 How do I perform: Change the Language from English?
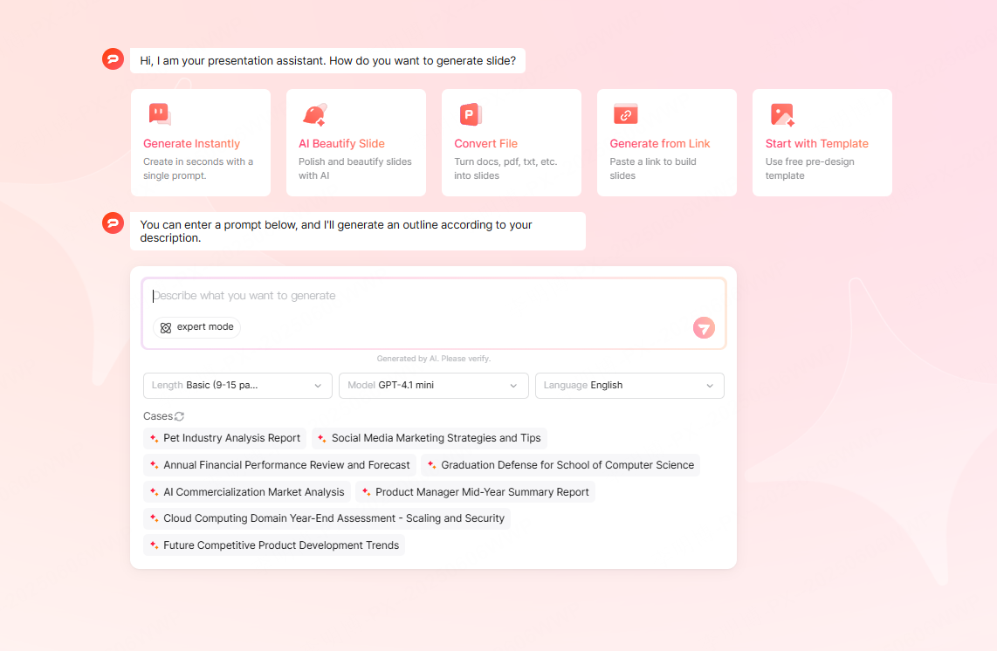(x=629, y=385)
